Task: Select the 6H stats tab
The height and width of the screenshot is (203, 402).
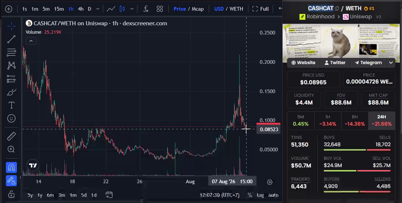Action: click(355, 121)
